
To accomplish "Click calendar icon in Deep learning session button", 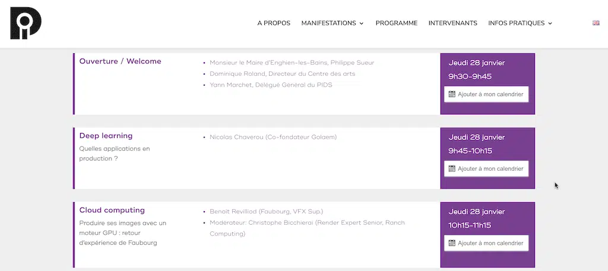I will tap(452, 168).
